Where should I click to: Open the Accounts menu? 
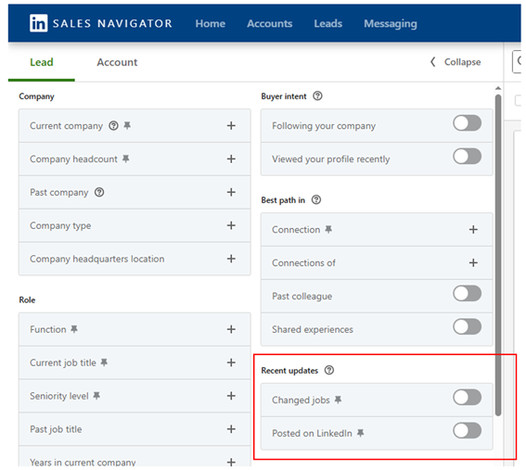click(270, 23)
